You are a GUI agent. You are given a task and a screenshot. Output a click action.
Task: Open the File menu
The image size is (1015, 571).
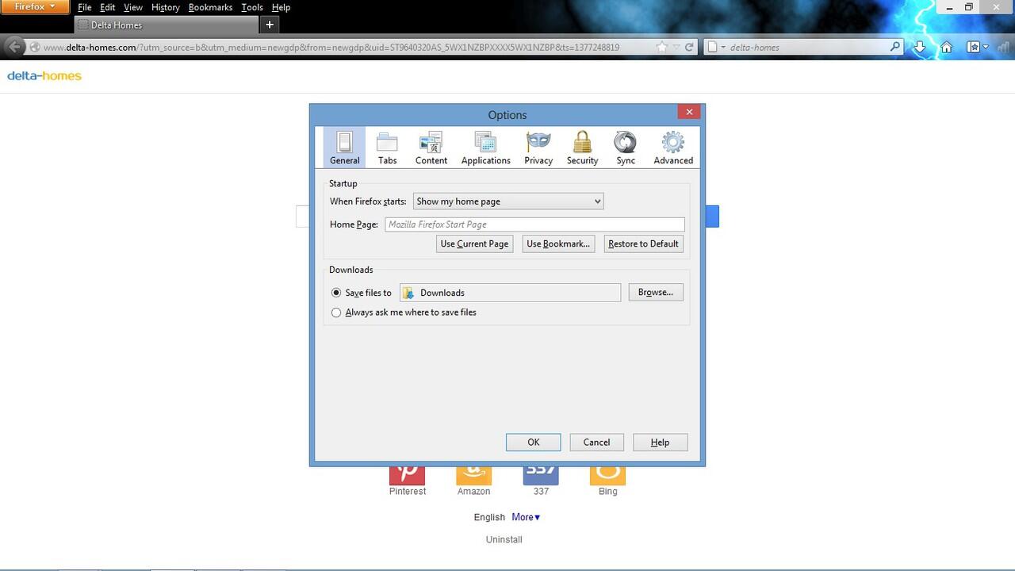85,7
